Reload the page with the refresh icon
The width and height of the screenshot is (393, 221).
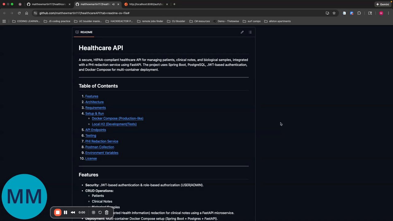19,13
